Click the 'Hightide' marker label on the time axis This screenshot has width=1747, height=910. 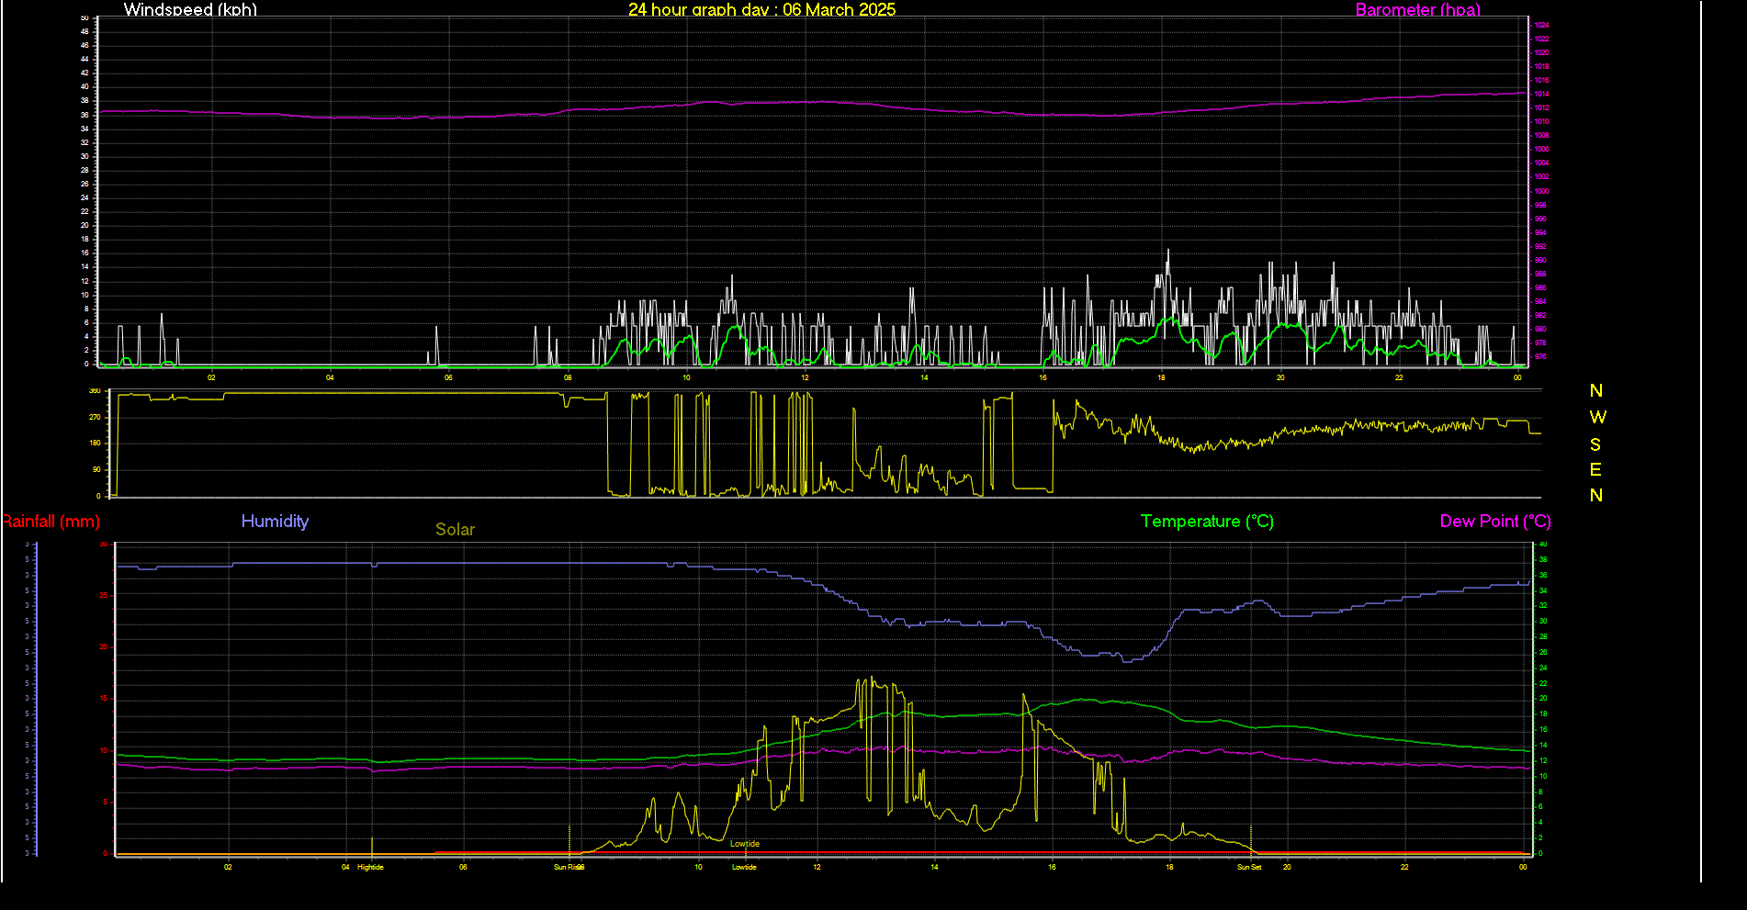(x=370, y=867)
